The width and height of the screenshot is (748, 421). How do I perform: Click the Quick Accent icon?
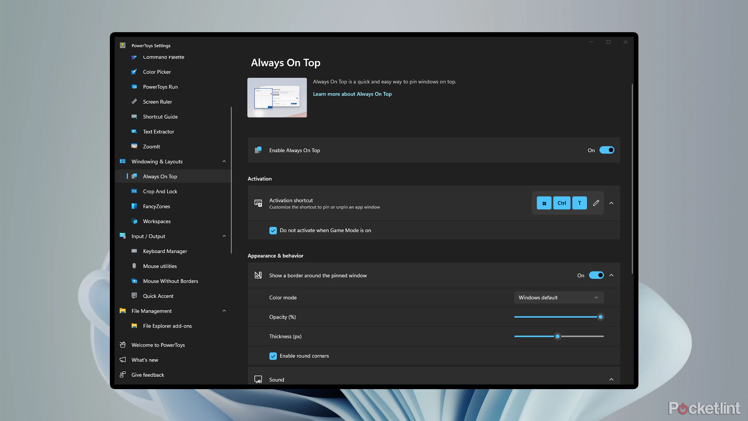[x=134, y=296]
